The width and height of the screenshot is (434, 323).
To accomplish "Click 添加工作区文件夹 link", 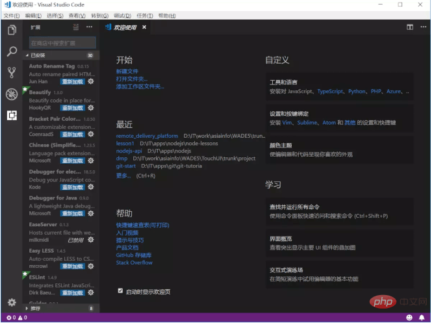I will point(140,86).
